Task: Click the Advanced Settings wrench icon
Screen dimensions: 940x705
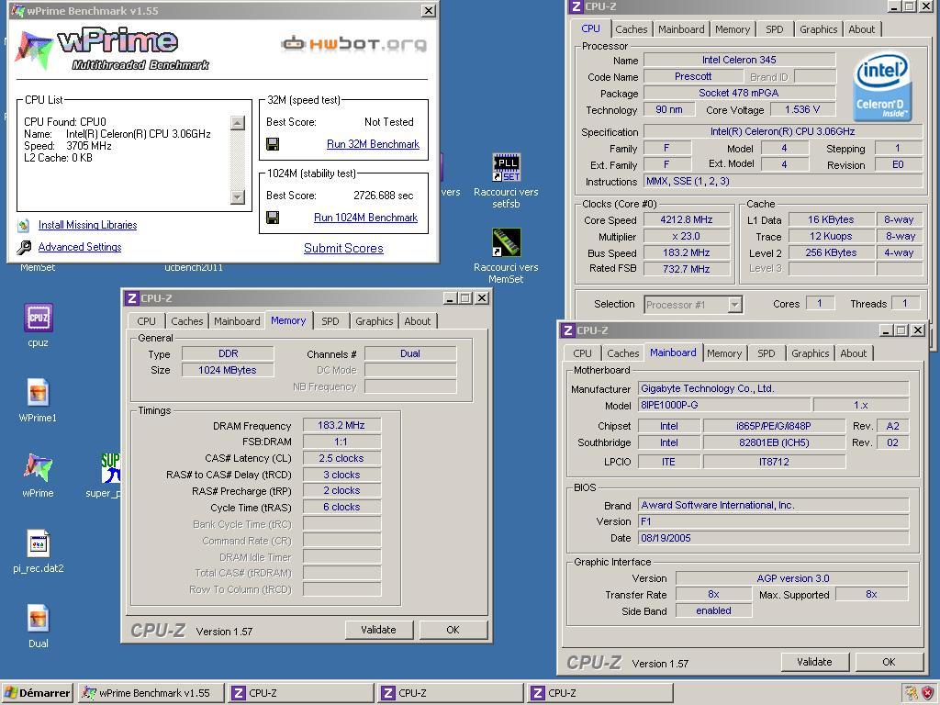Action: [24, 247]
